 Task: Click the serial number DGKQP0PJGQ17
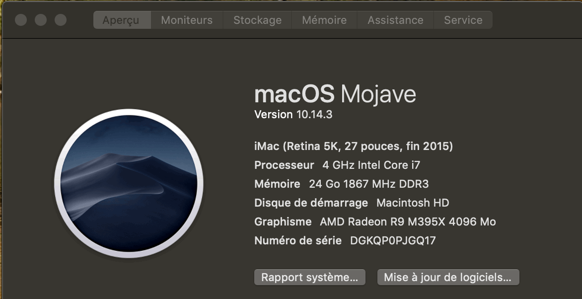(x=393, y=241)
